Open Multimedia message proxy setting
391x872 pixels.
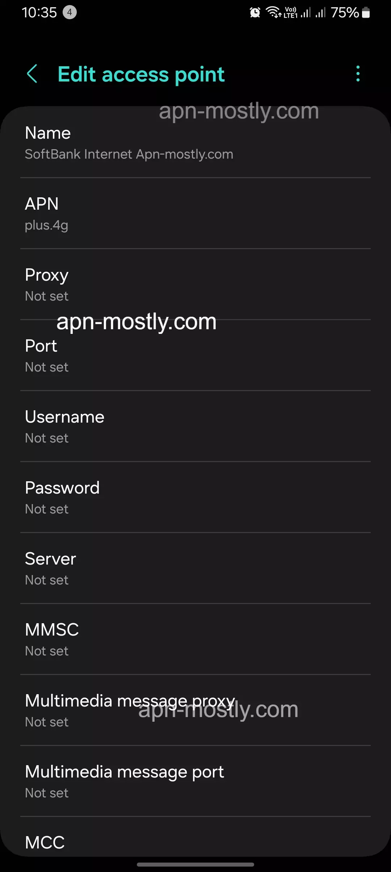point(195,710)
